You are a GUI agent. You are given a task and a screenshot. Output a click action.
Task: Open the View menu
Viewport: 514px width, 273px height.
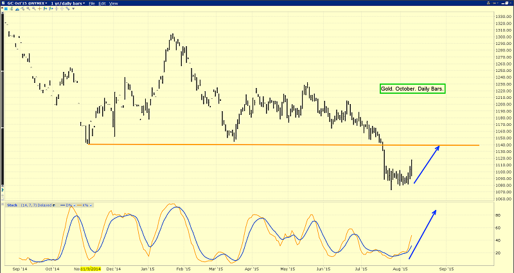coord(114,4)
